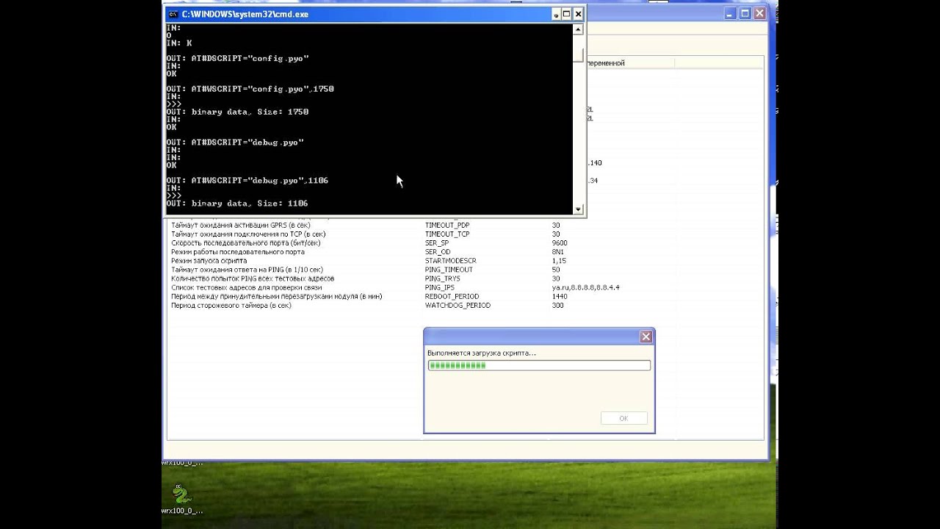The height and width of the screenshot is (529, 940).
Task: Click the "ya.ru,8.8.8.8,8.8.4.4" address list value
Action: 585,287
